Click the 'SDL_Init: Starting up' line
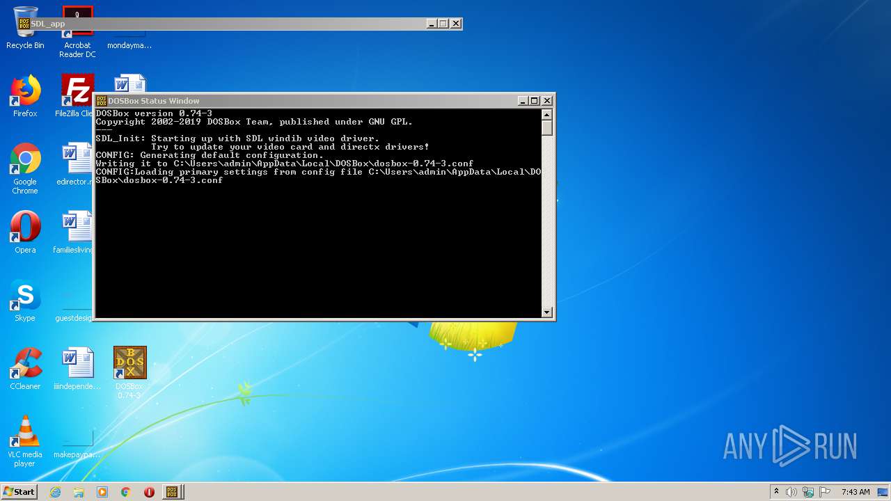The width and height of the screenshot is (891, 501). point(237,138)
